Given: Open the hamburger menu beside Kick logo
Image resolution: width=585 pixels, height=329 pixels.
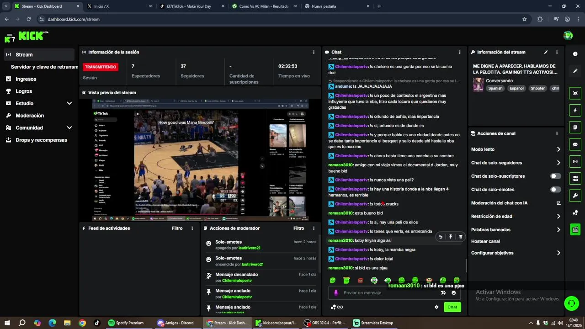Looking at the screenshot, I should (x=9, y=36).
